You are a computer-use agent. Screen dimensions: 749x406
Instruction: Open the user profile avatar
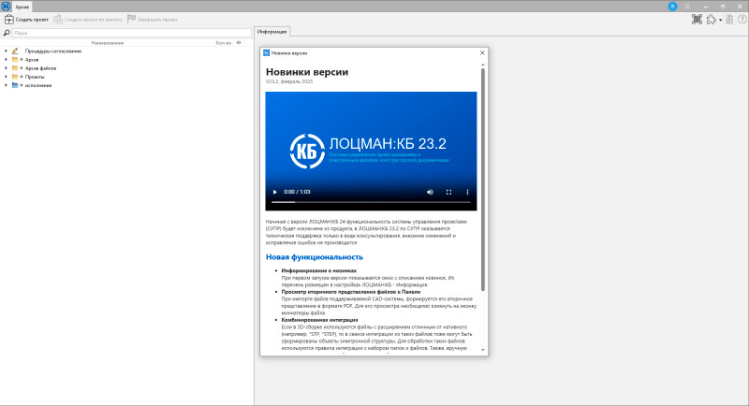pos(672,7)
